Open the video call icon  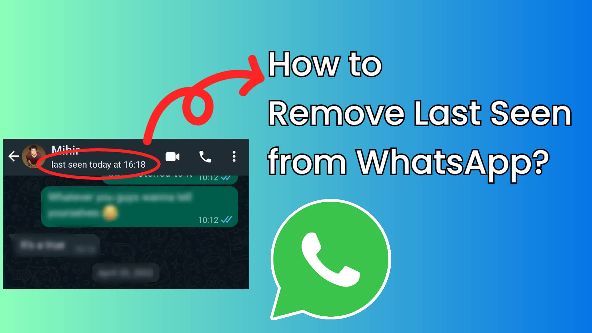click(x=172, y=156)
